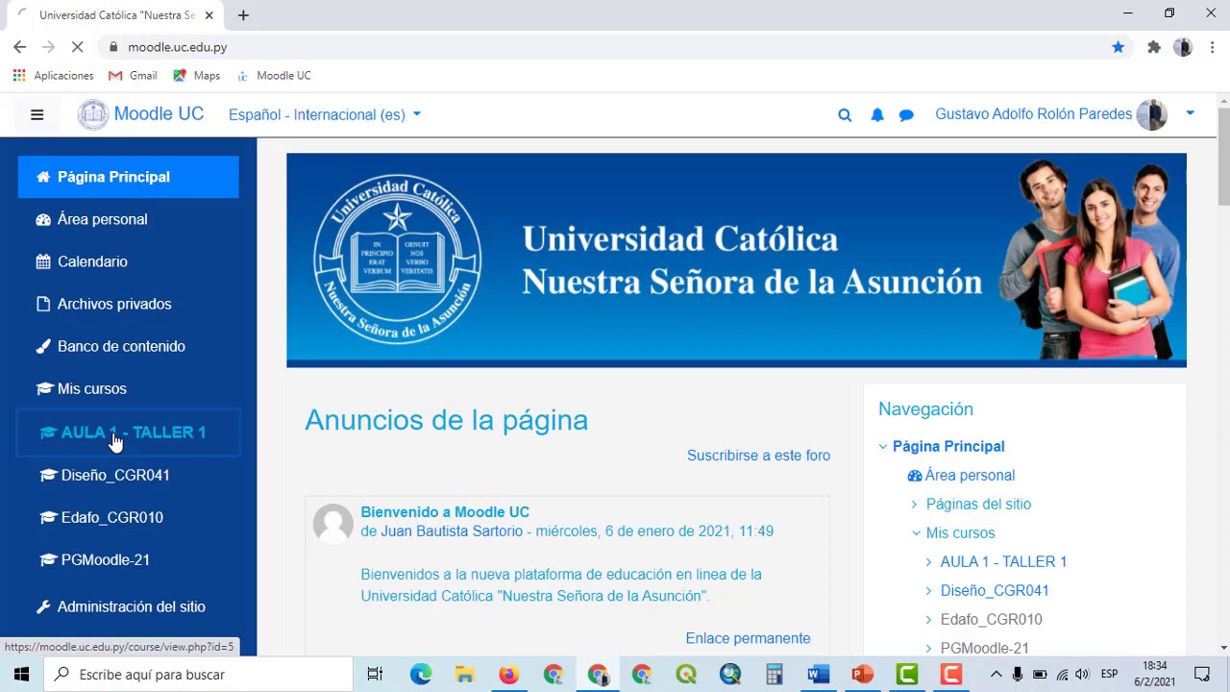Click the university banner image
This screenshot has height=692, width=1230.
click(736, 260)
